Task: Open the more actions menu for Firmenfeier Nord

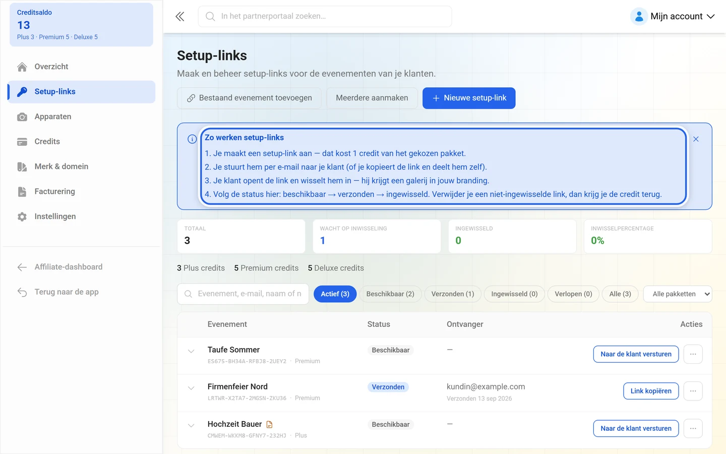Action: click(x=693, y=391)
